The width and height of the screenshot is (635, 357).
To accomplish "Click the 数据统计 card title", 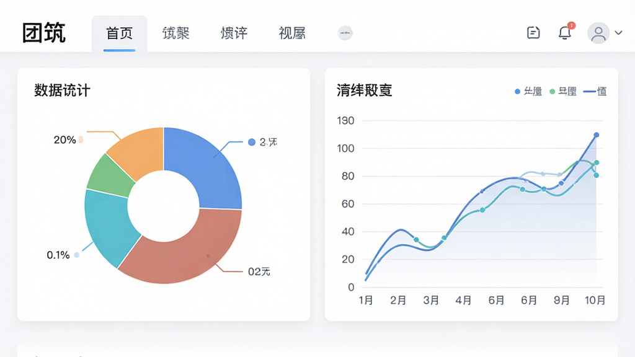I will 62,90.
